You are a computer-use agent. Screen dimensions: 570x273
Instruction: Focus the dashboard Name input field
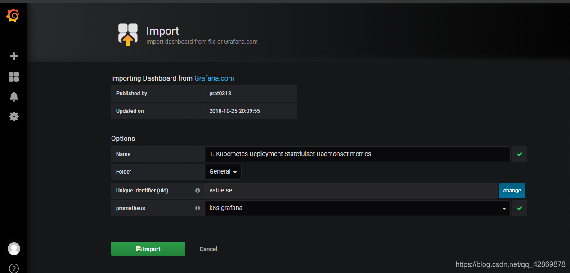[x=358, y=154]
